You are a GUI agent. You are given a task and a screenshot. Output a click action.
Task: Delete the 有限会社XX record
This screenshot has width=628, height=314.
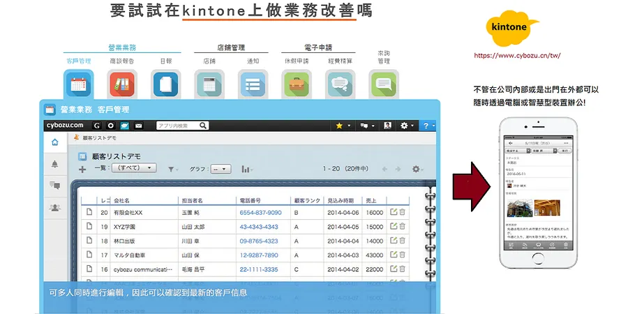[402, 212]
